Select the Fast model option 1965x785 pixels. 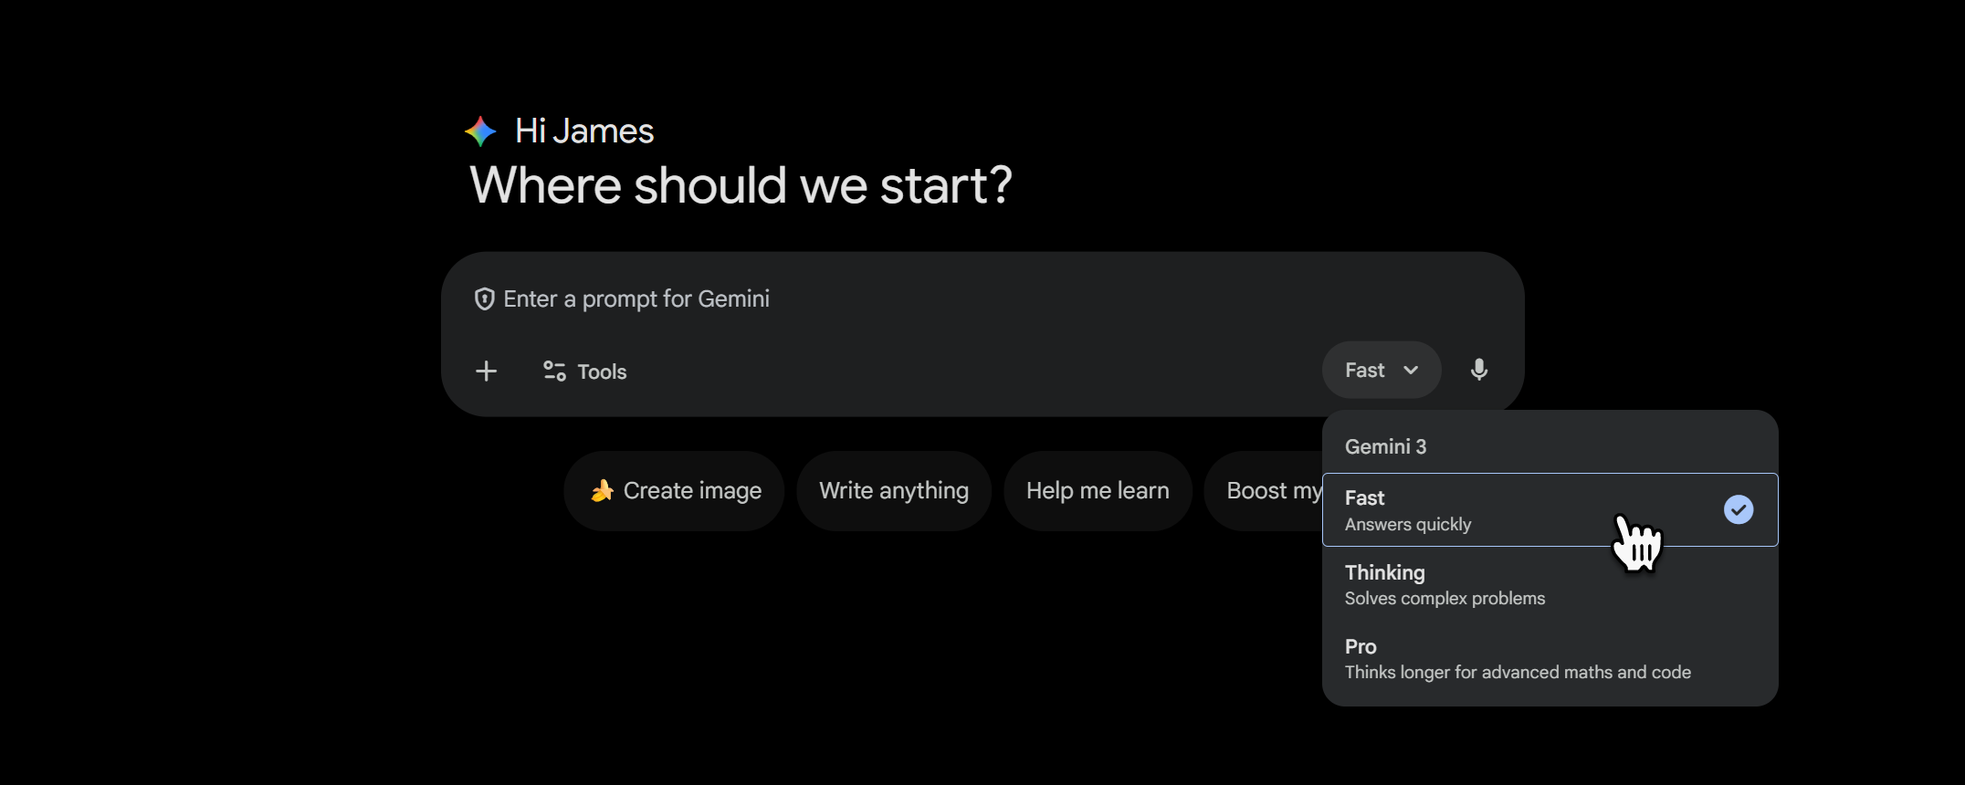1461,509
